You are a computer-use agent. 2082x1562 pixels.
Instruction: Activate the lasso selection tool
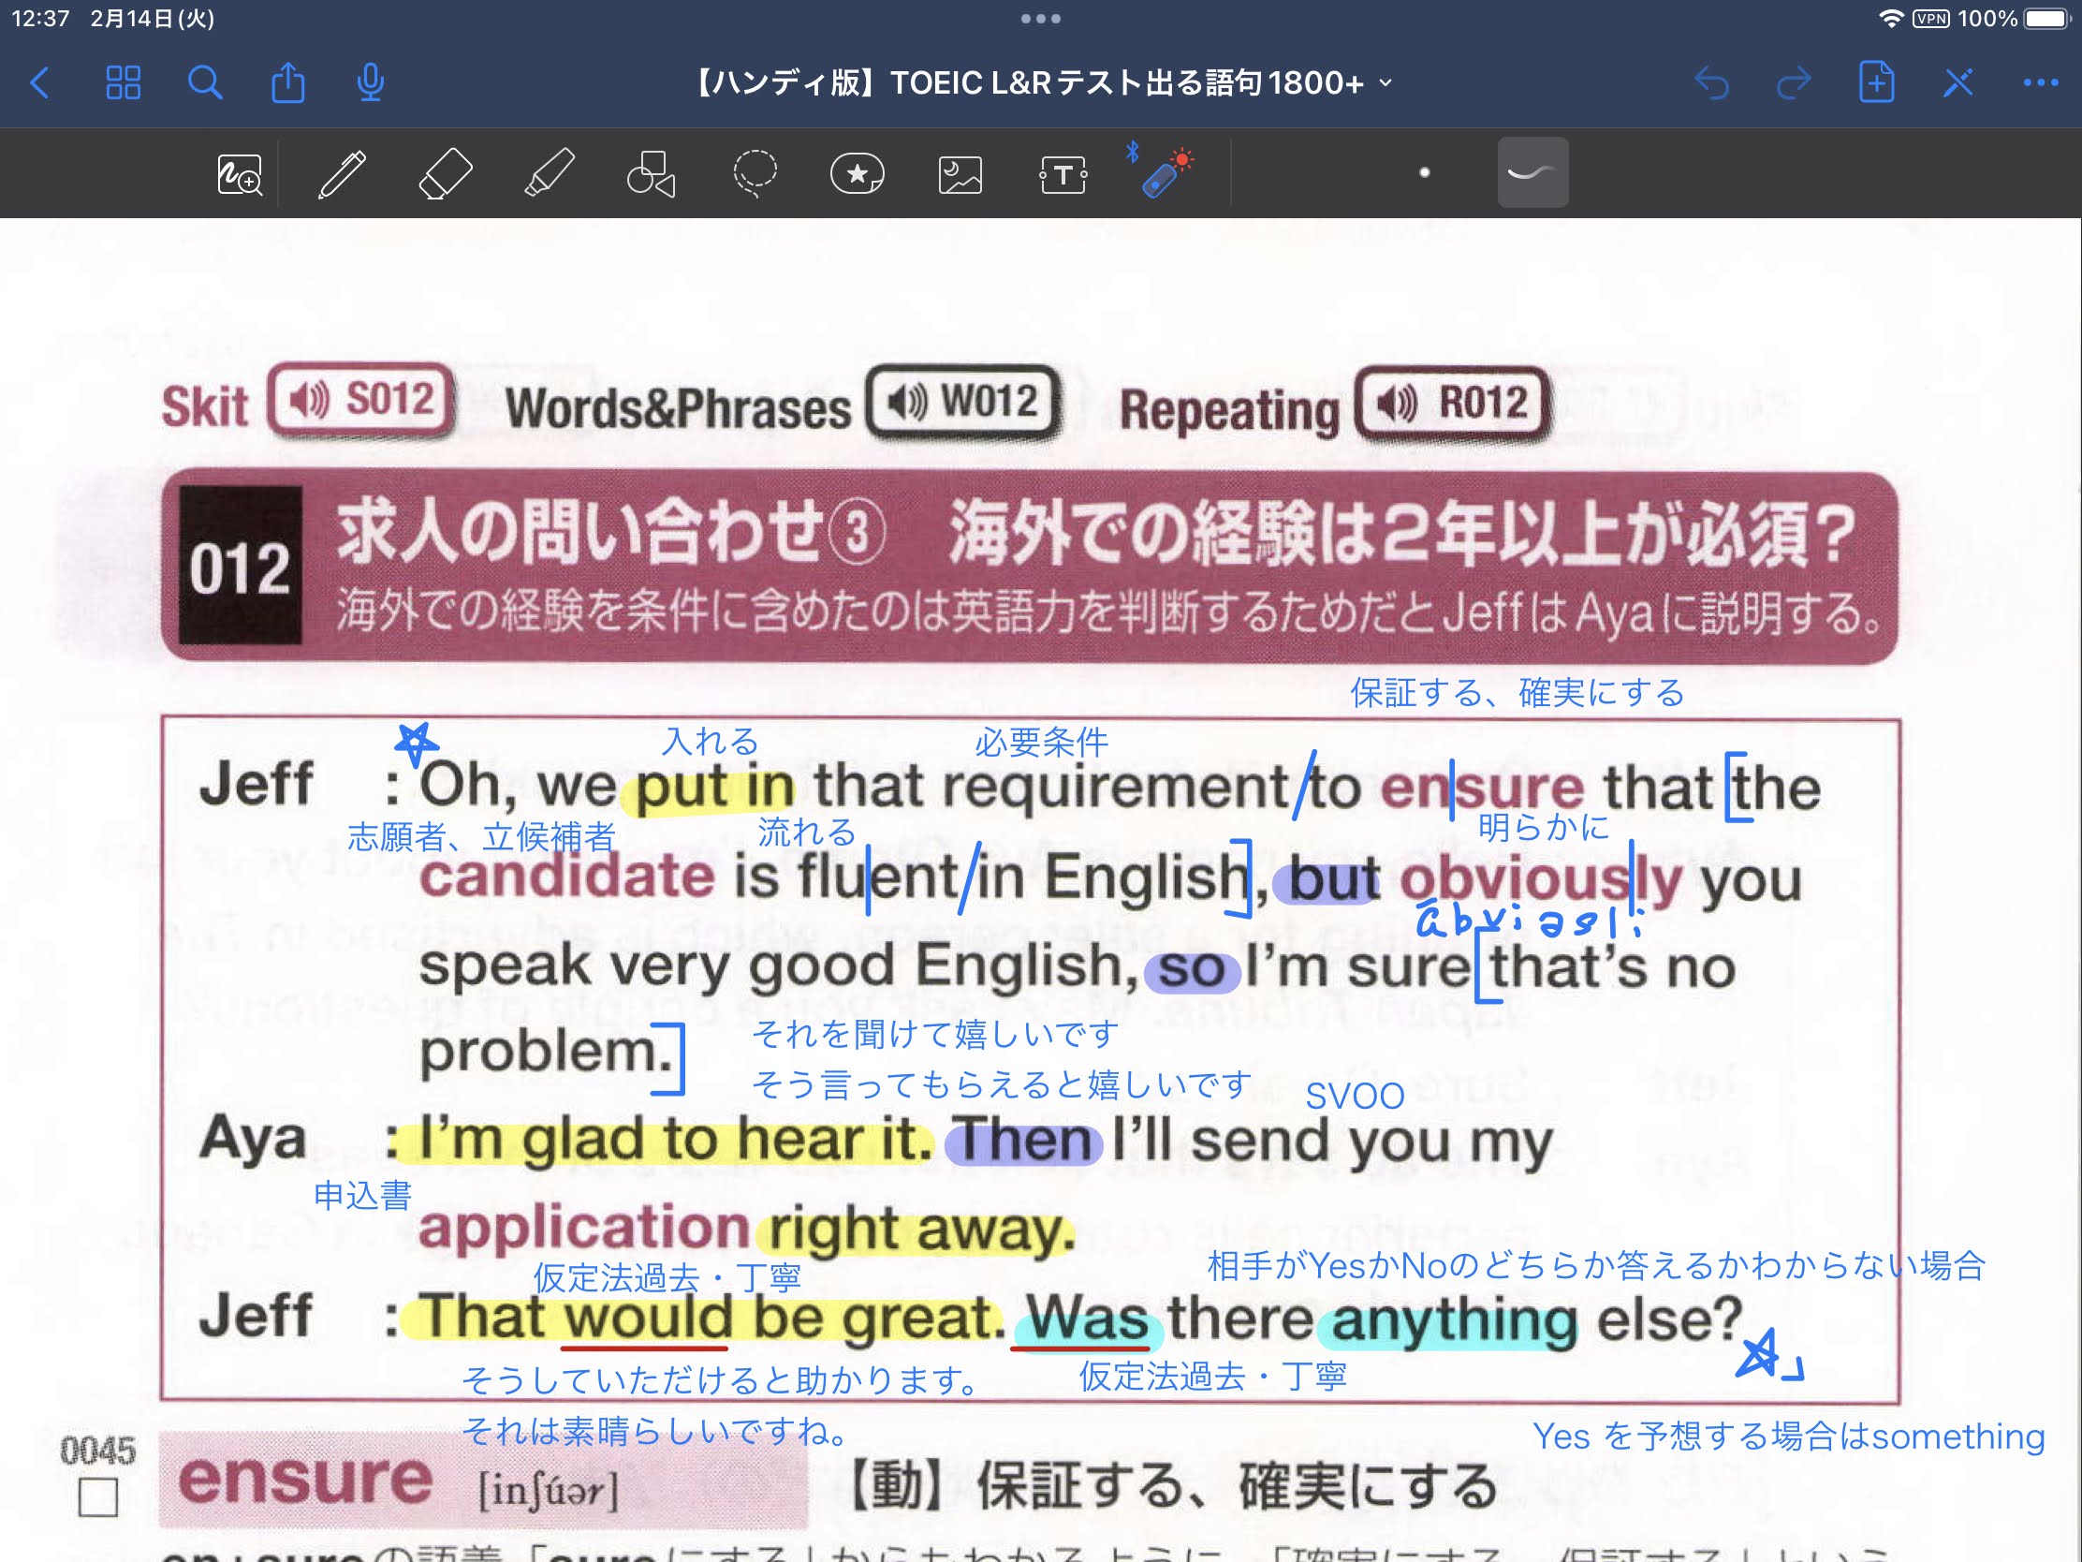pyautogui.click(x=753, y=172)
